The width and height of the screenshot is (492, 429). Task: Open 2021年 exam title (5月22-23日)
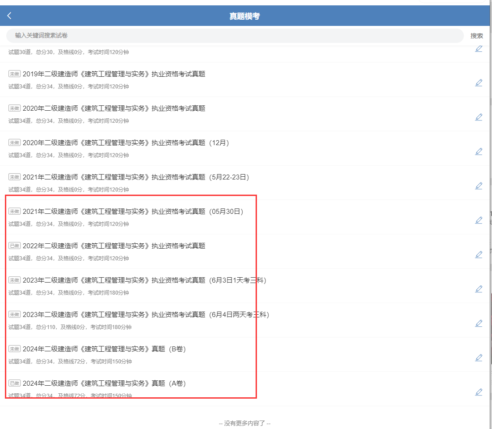[136, 177]
